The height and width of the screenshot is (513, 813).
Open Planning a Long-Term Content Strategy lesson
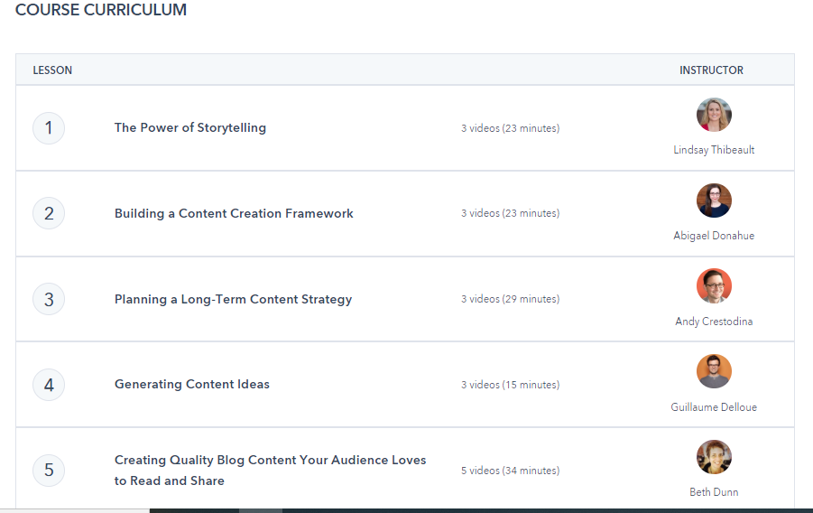233,300
